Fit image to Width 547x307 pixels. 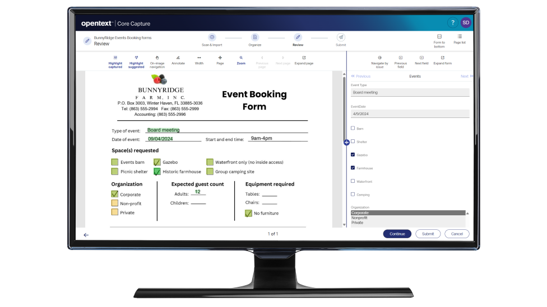[199, 60]
